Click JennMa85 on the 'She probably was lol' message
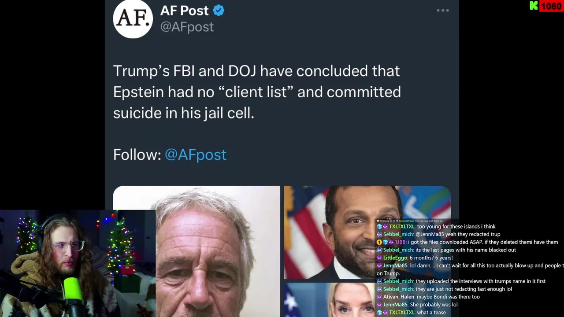 click(x=395, y=305)
